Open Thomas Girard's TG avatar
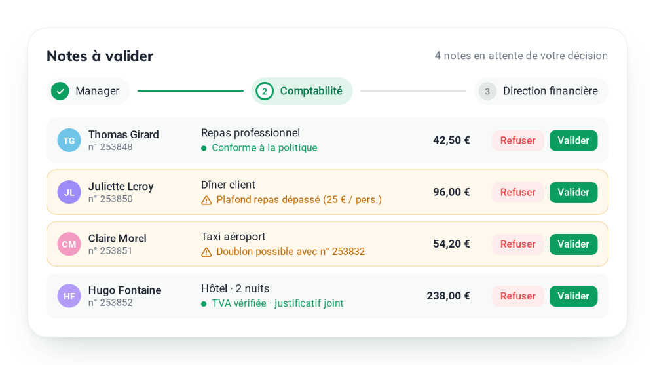 pos(69,140)
